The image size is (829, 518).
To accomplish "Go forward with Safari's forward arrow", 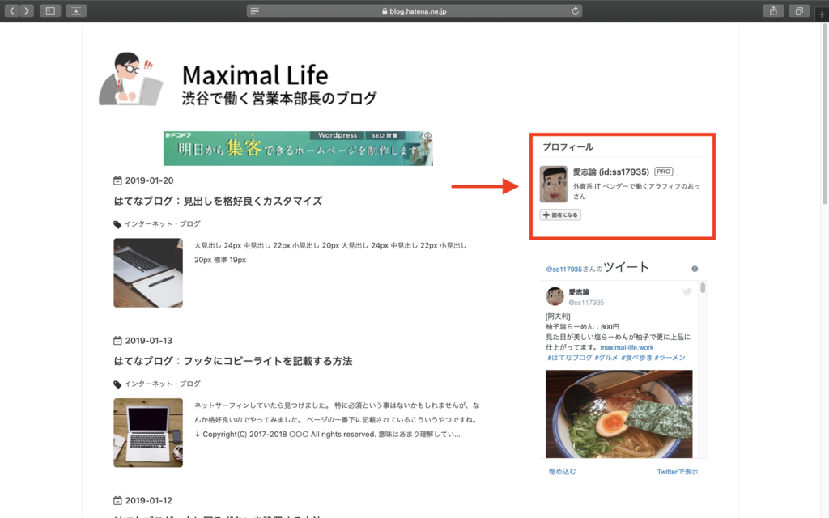I will [x=27, y=11].
